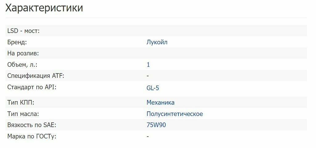This screenshot has width=316, height=148.
Task: Select the volume value 1 link
Action: pos(148,65)
